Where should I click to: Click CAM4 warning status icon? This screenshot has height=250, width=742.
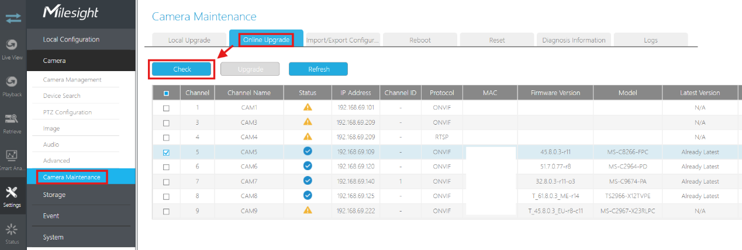[x=308, y=137]
